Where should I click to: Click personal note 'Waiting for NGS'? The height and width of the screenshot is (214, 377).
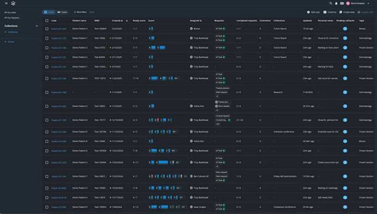pyautogui.click(x=325, y=66)
